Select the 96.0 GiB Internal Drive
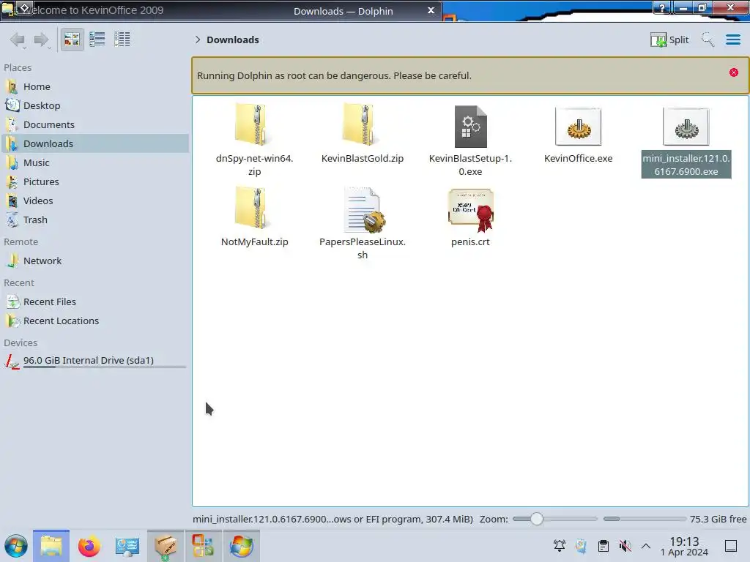Viewport: 750px width, 562px height. click(x=94, y=361)
